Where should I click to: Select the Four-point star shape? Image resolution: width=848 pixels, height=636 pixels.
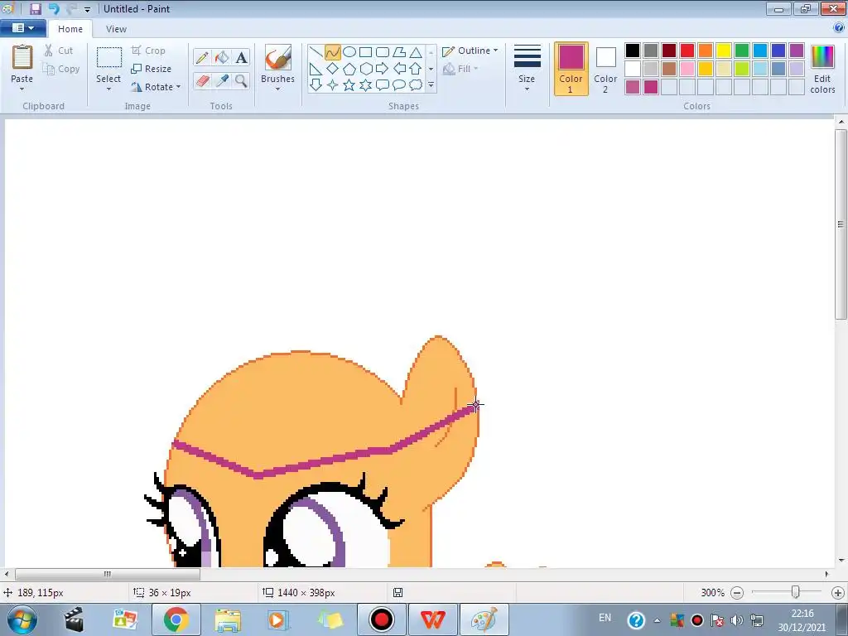point(333,85)
